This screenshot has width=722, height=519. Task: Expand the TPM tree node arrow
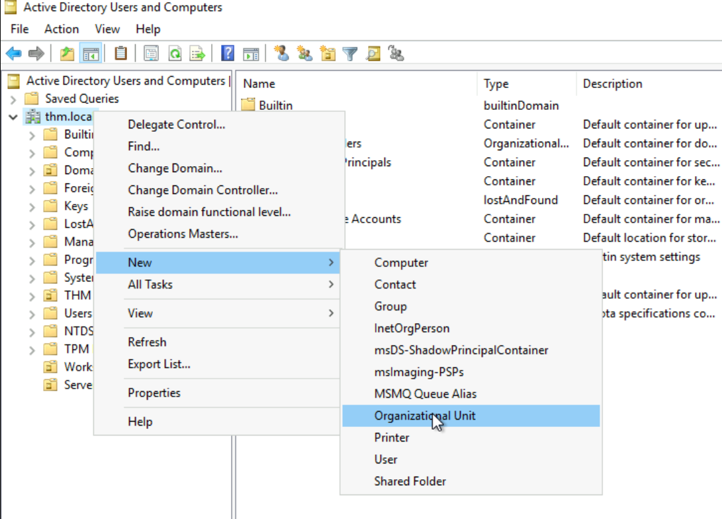[x=32, y=349]
